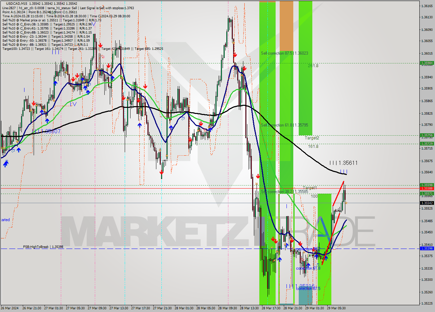This screenshot has height=312, width=435.
Task: Click the 1.35225 price axis value
Action: click(x=427, y=304)
